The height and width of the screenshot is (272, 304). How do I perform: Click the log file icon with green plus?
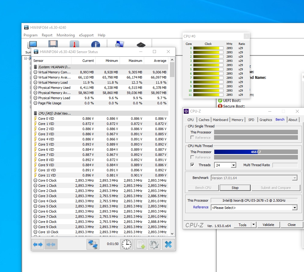coord(140,244)
